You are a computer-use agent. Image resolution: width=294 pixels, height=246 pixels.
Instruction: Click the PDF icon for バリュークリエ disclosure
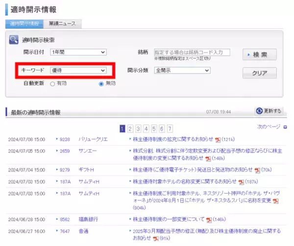click(x=218, y=140)
